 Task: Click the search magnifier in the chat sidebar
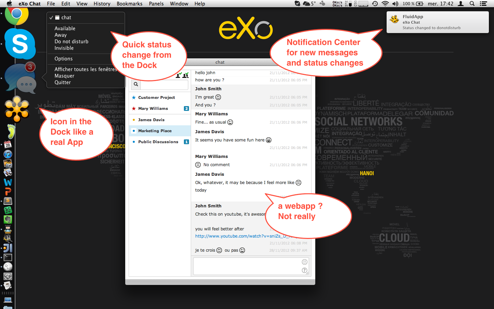[136, 84]
